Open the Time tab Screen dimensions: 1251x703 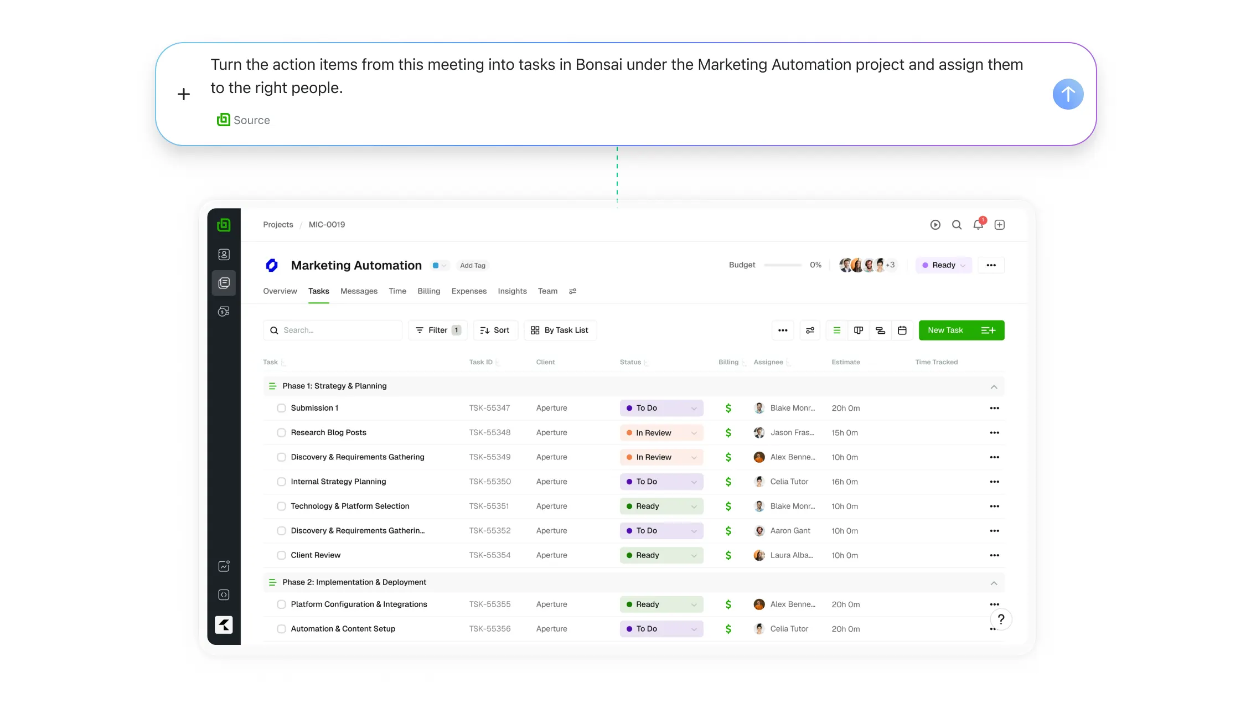point(397,291)
